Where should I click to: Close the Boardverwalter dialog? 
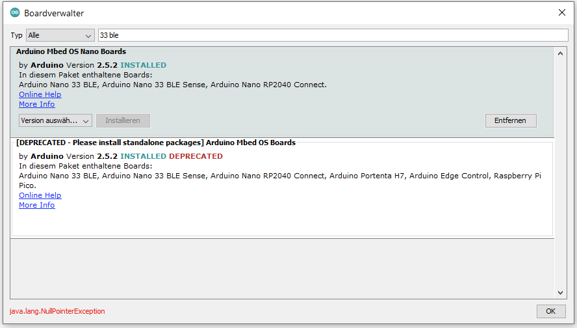pyautogui.click(x=562, y=12)
